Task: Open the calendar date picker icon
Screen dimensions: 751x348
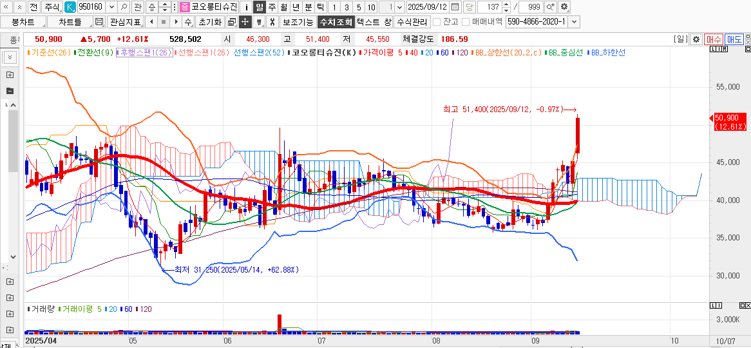Action: [x=455, y=7]
